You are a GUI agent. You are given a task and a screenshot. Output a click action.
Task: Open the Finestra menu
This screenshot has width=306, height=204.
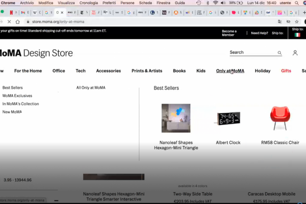coord(163,3)
